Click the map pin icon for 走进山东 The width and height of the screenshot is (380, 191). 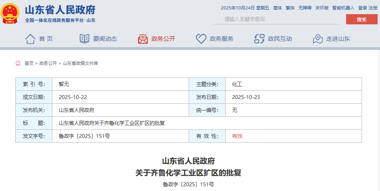pyautogui.click(x=317, y=39)
